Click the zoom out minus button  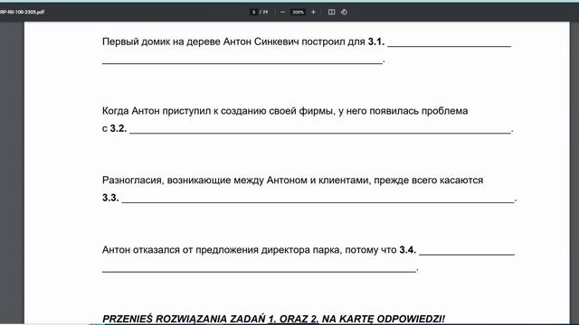click(x=282, y=12)
